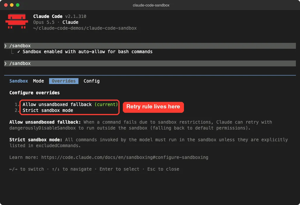Image resolution: width=300 pixels, height=205 pixels.
Task: Click the 'Esc to close' hint
Action: [163, 169]
